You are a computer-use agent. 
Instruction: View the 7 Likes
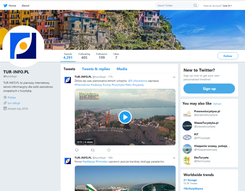[116, 56]
